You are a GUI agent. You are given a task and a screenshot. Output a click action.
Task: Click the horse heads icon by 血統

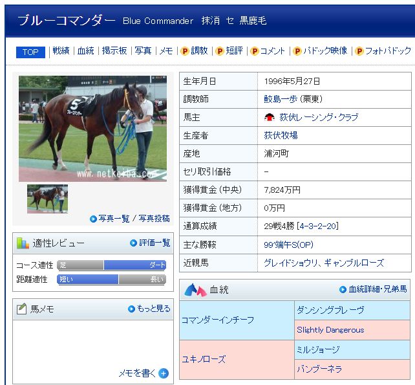195,290
